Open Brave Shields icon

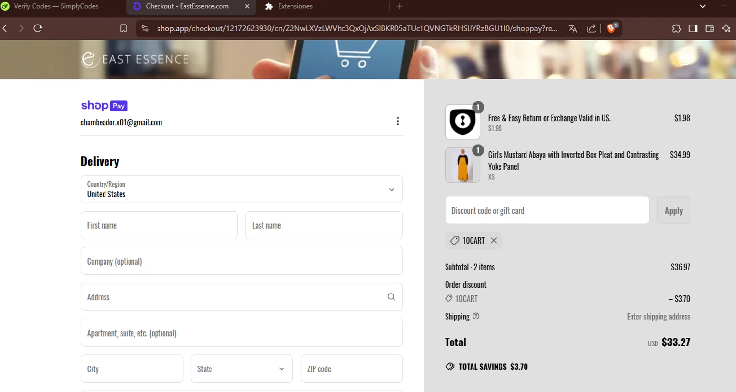click(611, 28)
